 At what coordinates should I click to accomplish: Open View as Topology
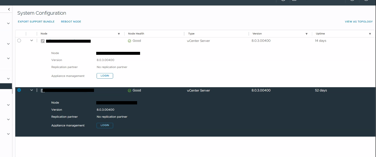point(359,22)
